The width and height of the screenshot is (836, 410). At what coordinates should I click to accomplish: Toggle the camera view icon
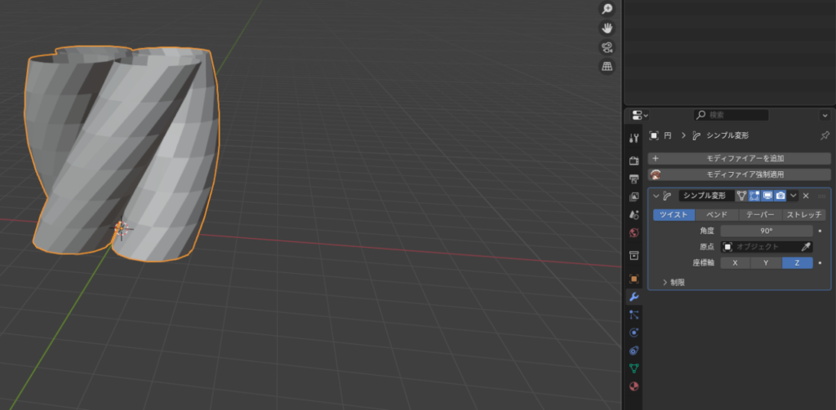pos(607,47)
